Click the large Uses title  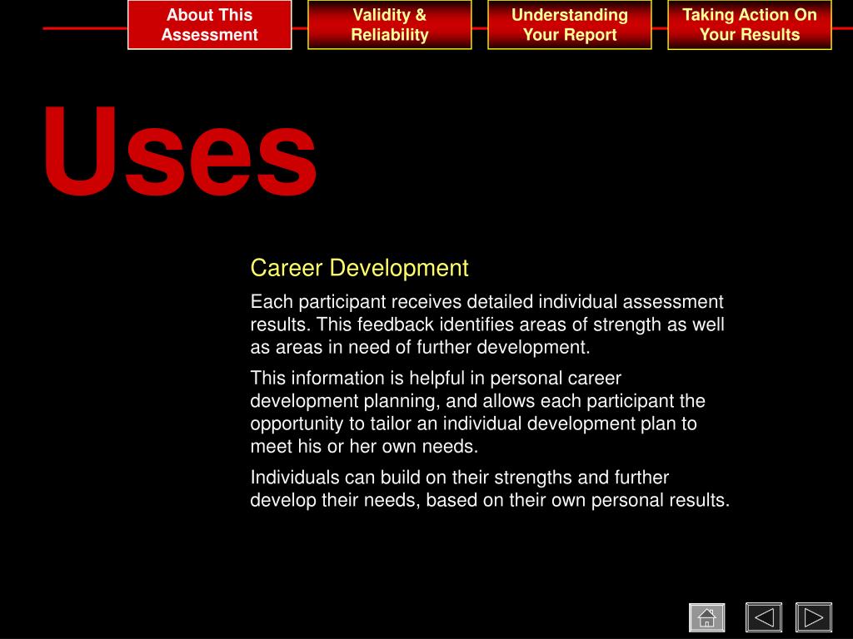[x=180, y=151]
